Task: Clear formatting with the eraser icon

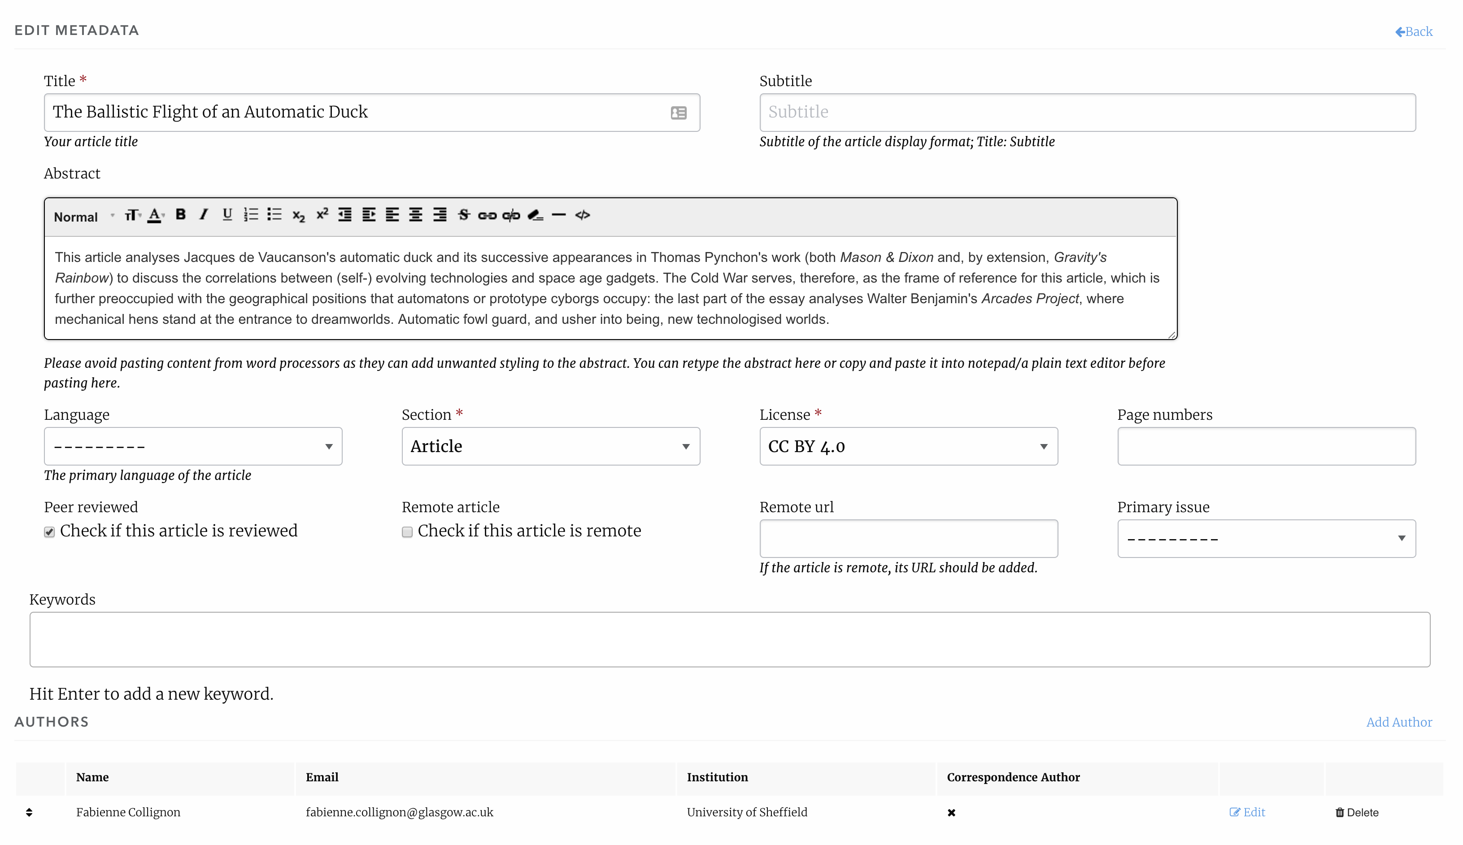Action: click(x=535, y=215)
